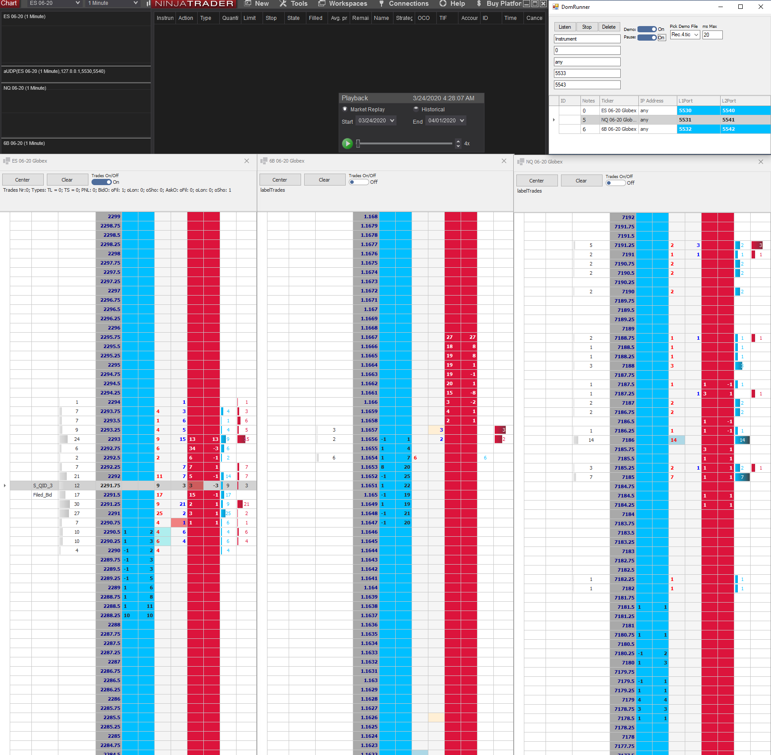Toggle Trades On/Off in 6B 06-20 Globex window
771x755 pixels.
(x=359, y=182)
